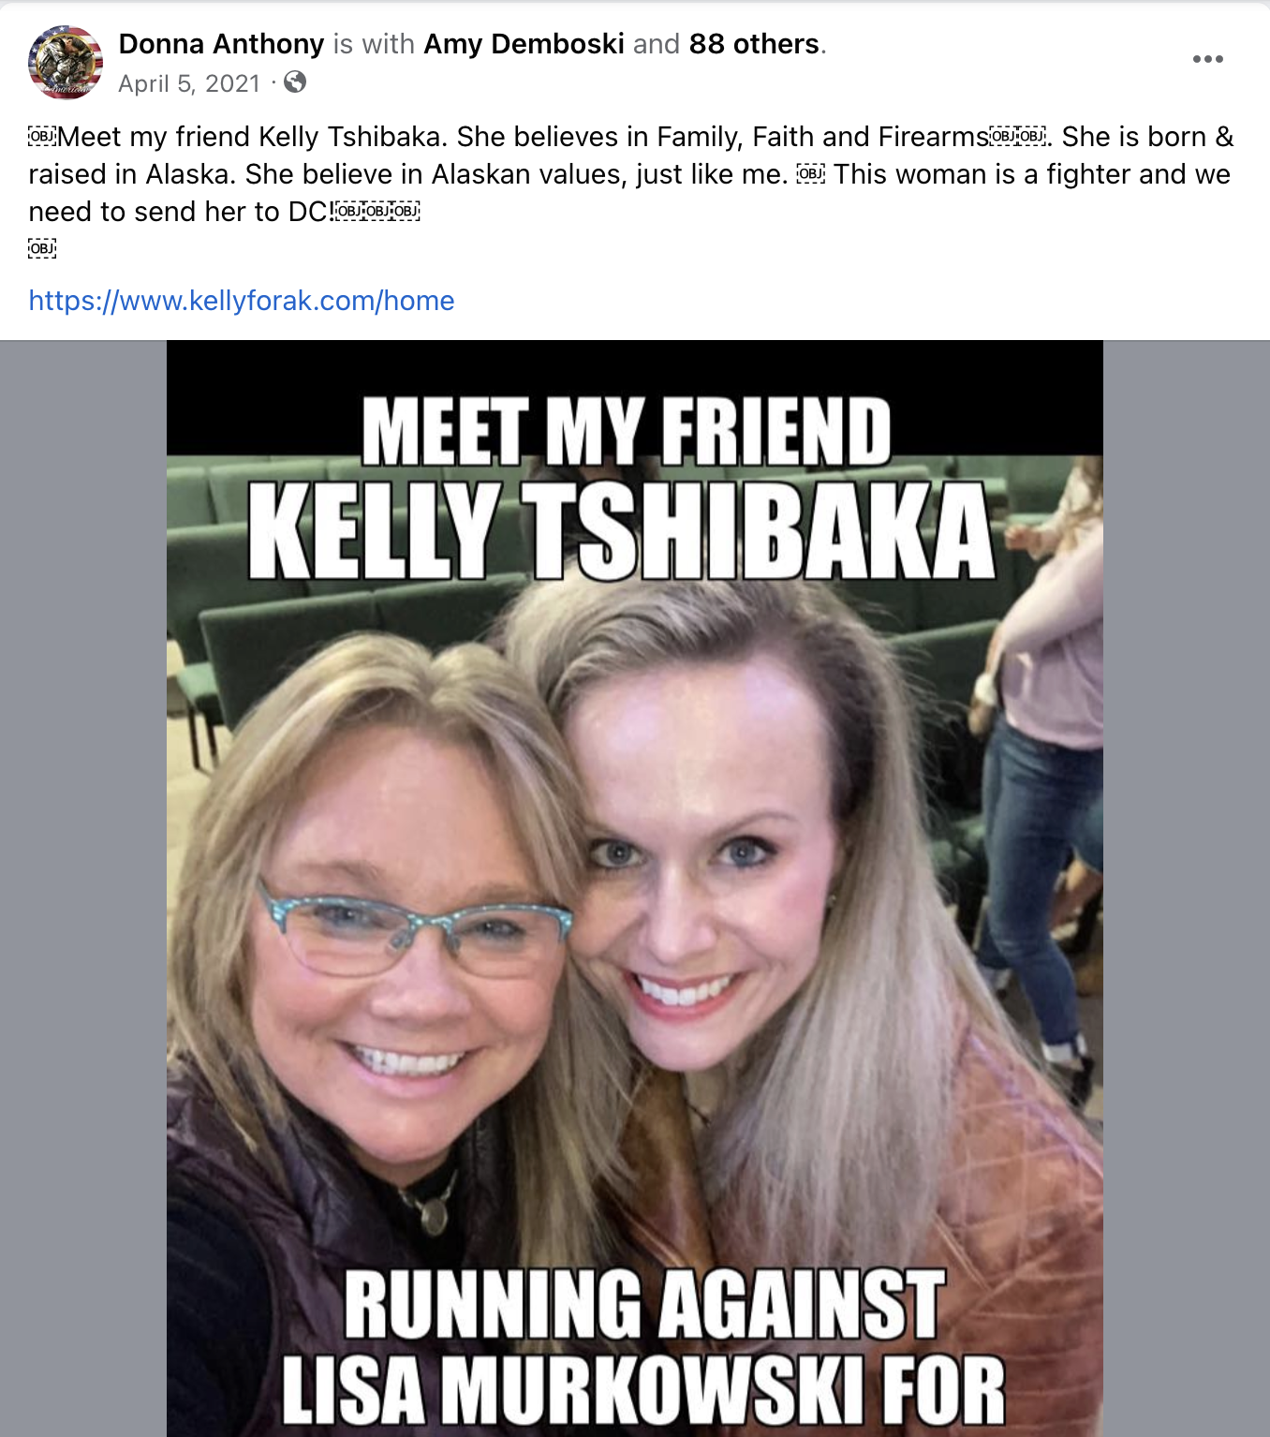Screen dimensions: 1270x1437
Task: Click the emoji placeholders after "Firearms"
Action: coord(1018,137)
